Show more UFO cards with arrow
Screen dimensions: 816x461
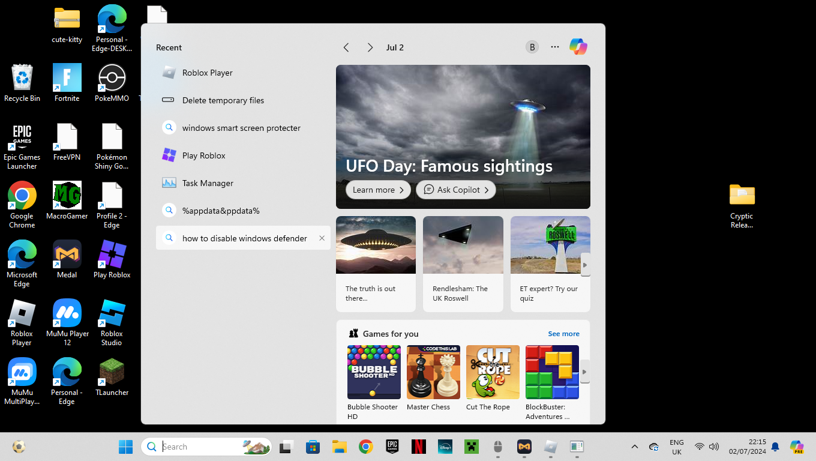[585, 265]
